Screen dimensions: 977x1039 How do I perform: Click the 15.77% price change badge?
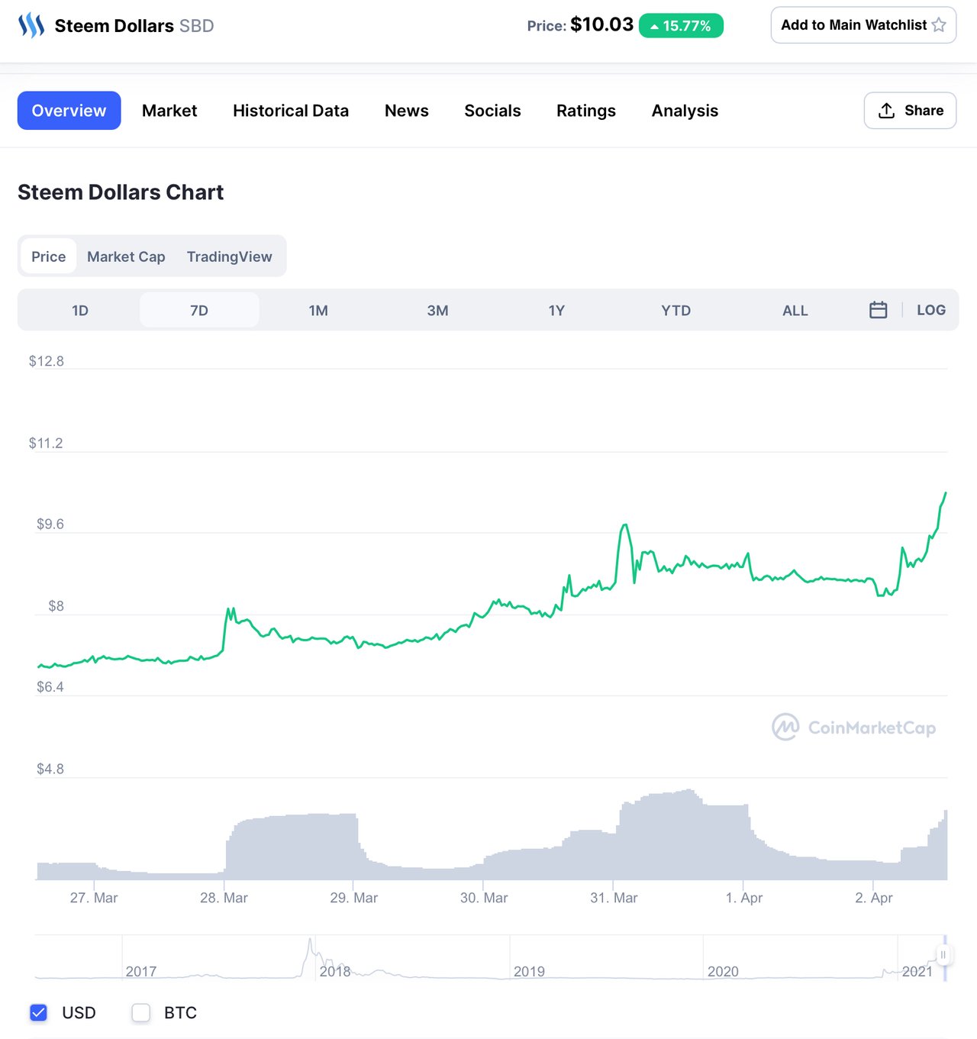click(x=681, y=25)
